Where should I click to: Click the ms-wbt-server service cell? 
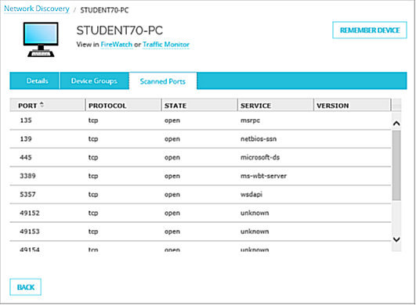click(x=263, y=176)
